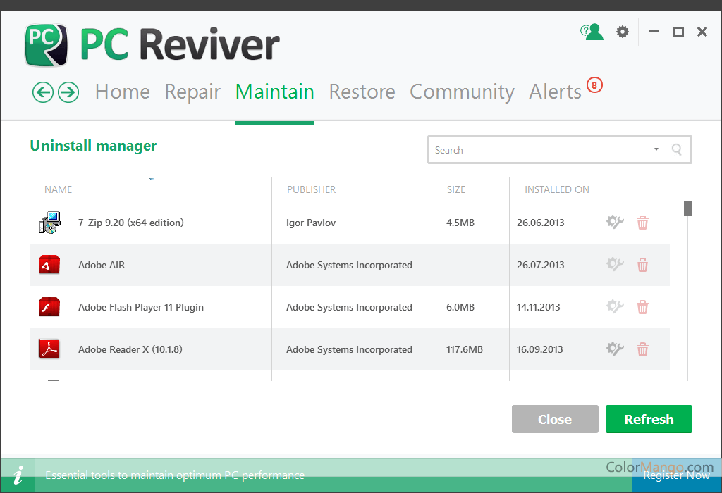Click the Register Now link
Screen dimensions: 722x493
676,475
